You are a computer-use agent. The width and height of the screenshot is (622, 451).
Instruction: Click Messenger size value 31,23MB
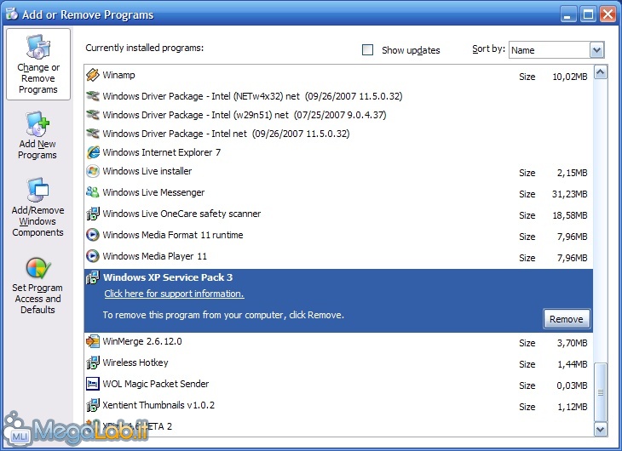coord(570,194)
